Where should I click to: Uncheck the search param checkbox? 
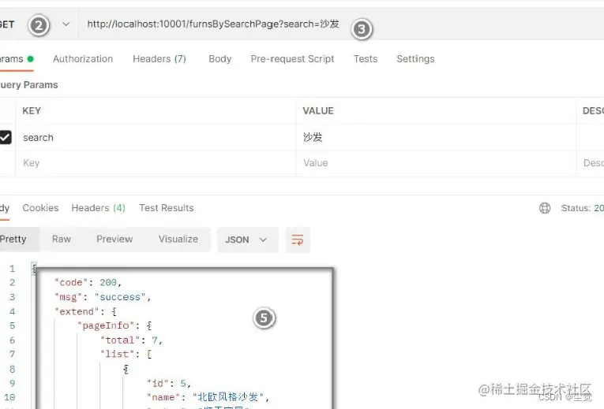point(5,137)
